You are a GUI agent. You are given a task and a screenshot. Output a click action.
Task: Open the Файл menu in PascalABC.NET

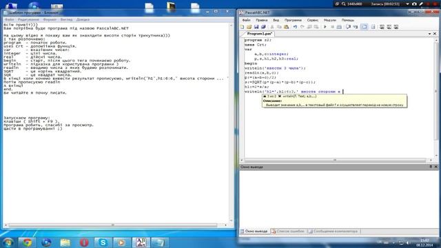point(246,20)
